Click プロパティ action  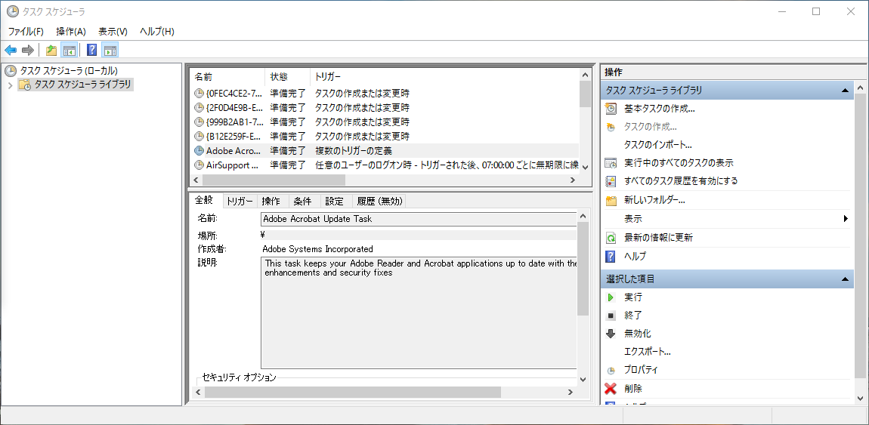[x=642, y=370]
